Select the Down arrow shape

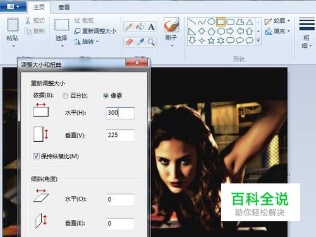coord(192,40)
